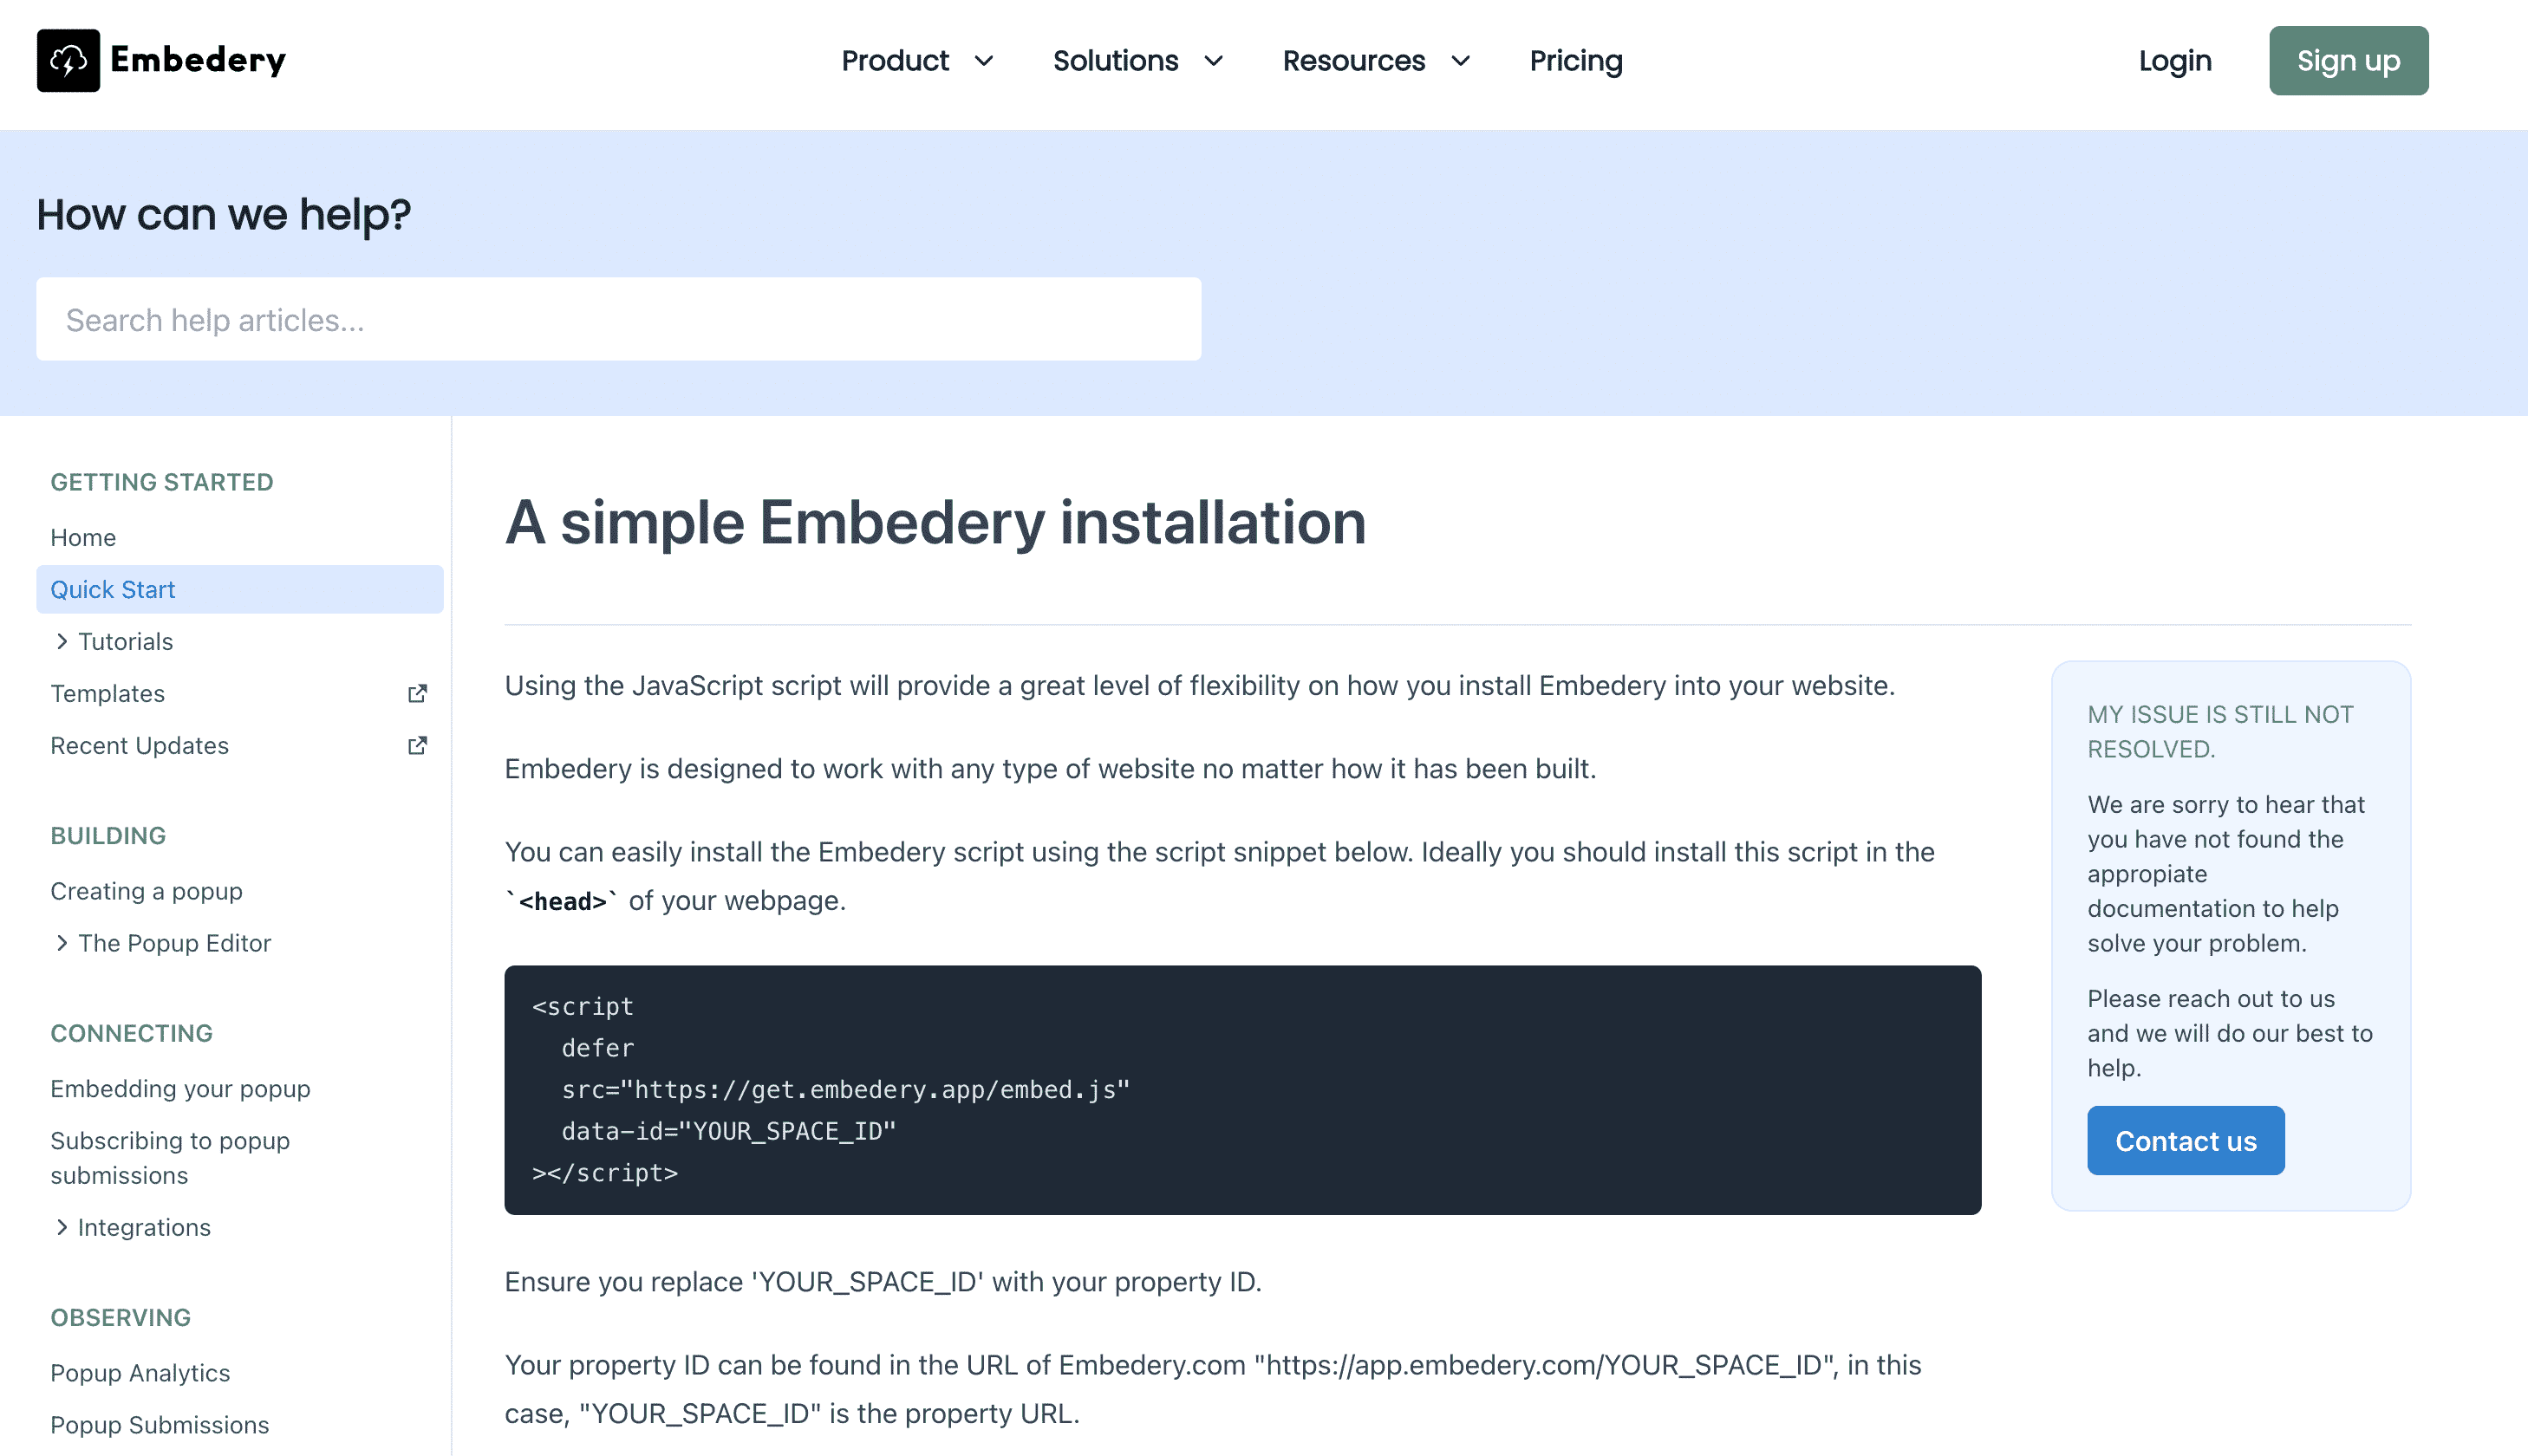2528x1456 pixels.
Task: Expand the Tutorials chevron
Action: pyautogui.click(x=62, y=642)
